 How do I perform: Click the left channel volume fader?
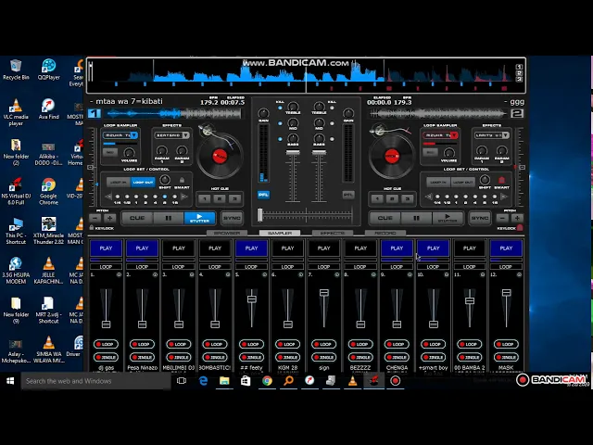coord(293,152)
